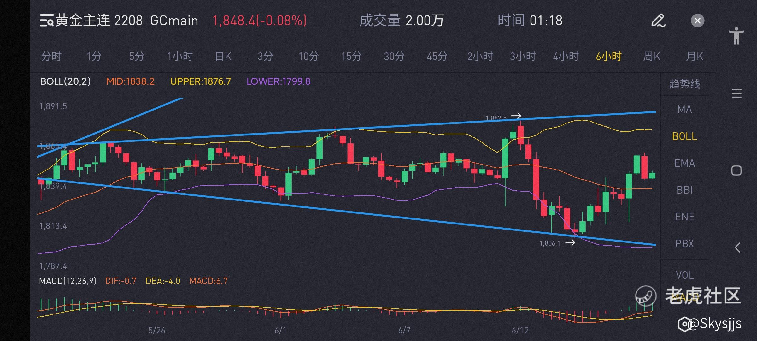This screenshot has width=757, height=341.
Task: Select the 5分 timeframe
Action: [x=137, y=57]
